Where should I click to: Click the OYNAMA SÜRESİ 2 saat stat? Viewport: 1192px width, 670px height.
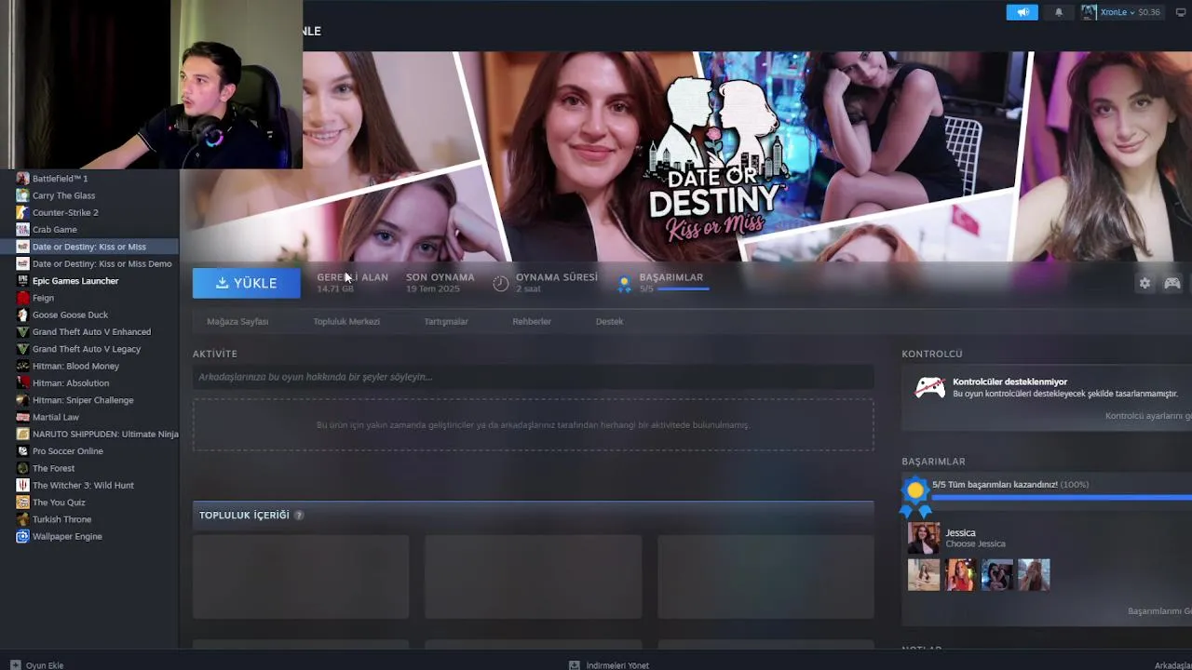(x=546, y=283)
